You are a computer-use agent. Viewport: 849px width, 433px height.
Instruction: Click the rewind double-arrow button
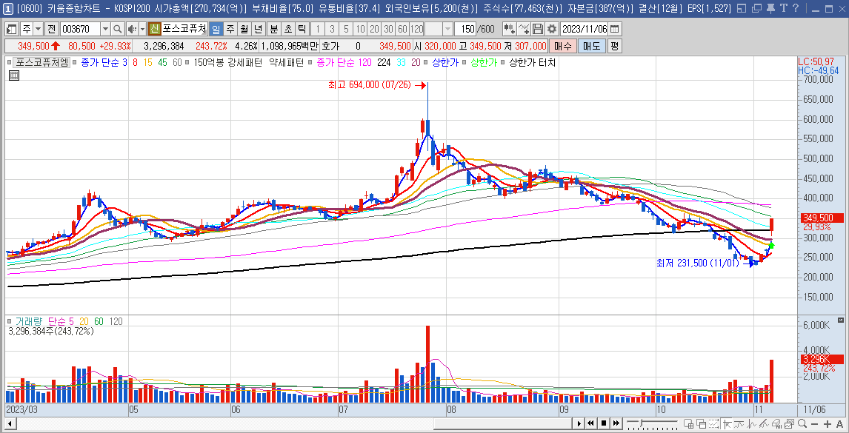[x=592, y=423]
